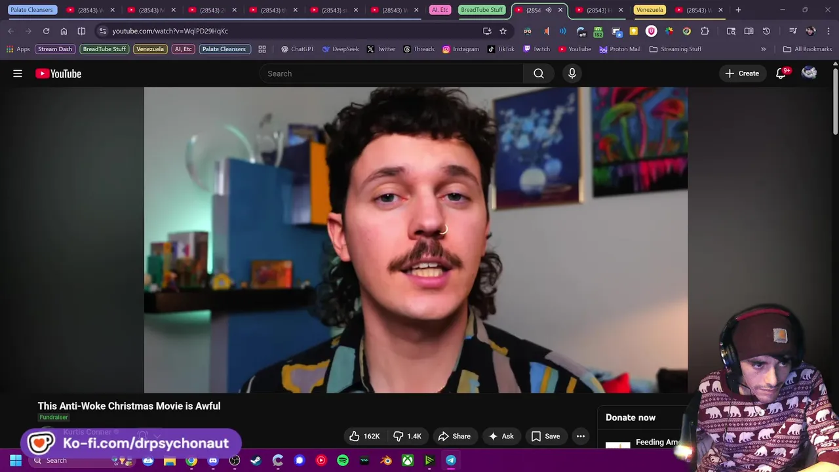Collapse the BreadTube Stuff tab group
The width and height of the screenshot is (839, 472).
click(x=482, y=10)
